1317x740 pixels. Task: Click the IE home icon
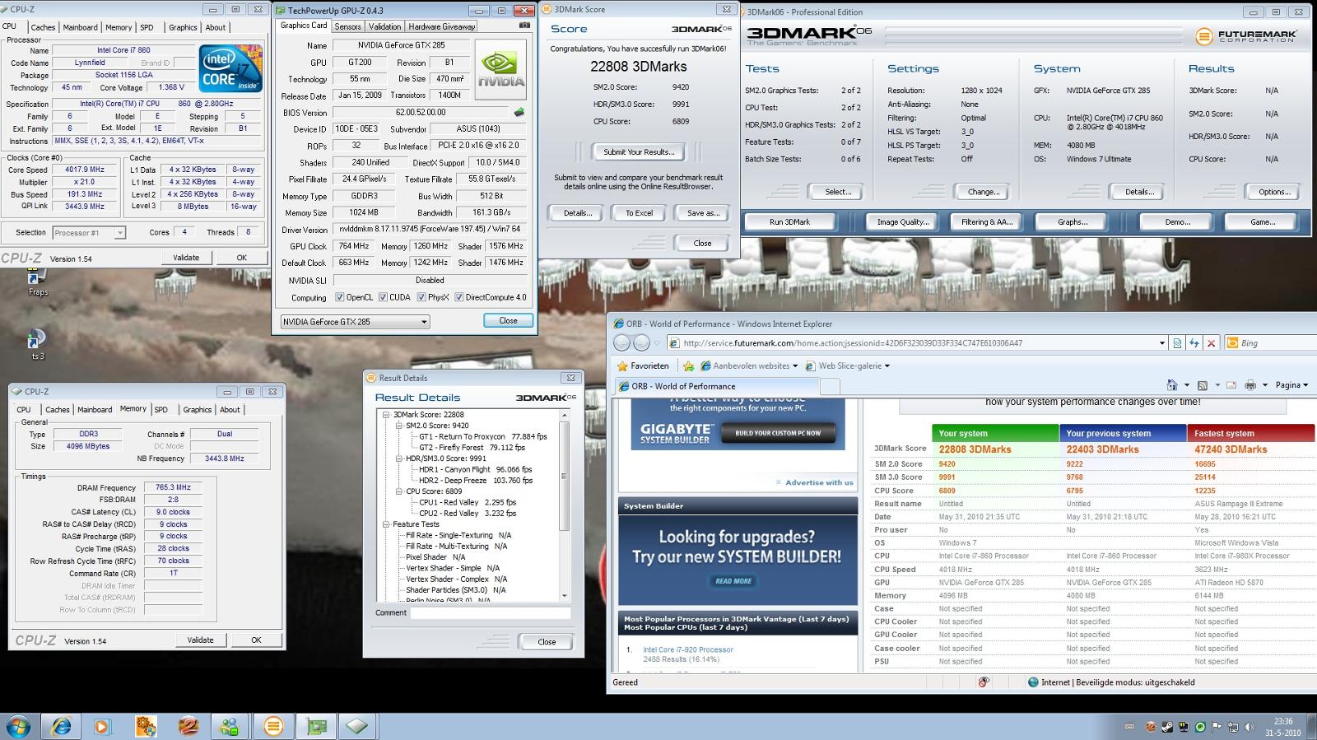click(1172, 385)
